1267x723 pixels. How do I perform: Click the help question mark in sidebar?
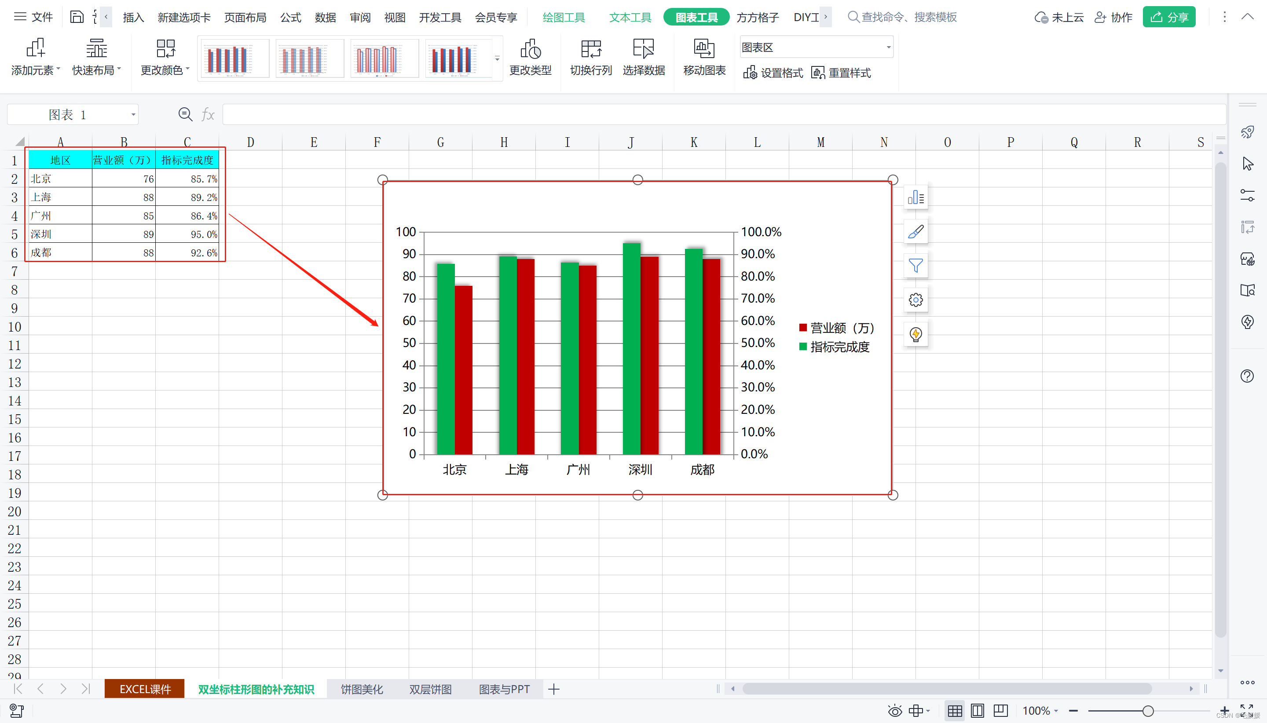click(1247, 376)
